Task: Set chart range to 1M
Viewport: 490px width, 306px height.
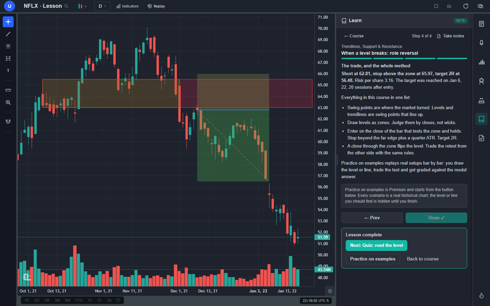Action: (47, 300)
